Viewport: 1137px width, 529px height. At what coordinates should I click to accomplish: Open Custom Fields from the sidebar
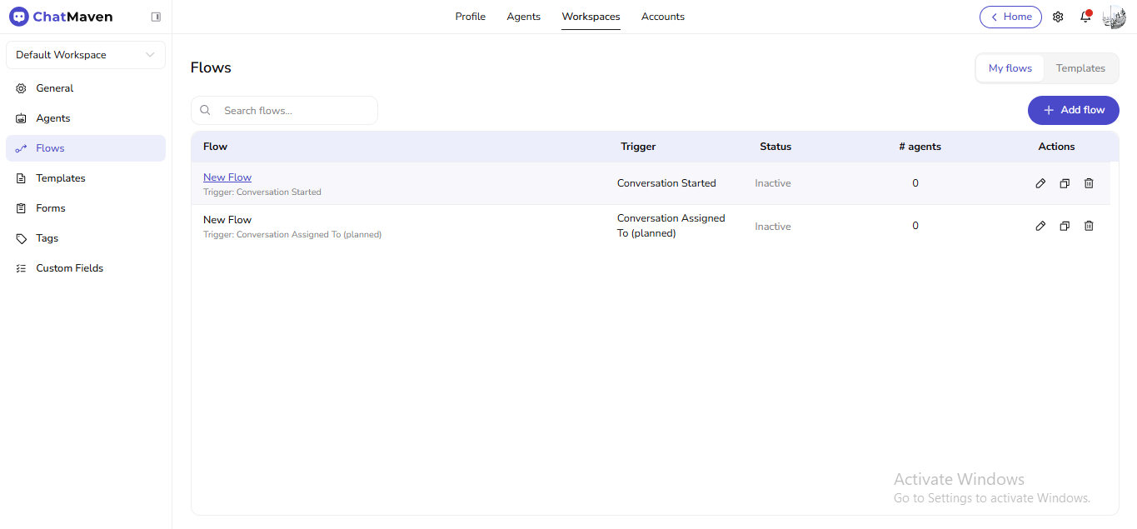69,267
